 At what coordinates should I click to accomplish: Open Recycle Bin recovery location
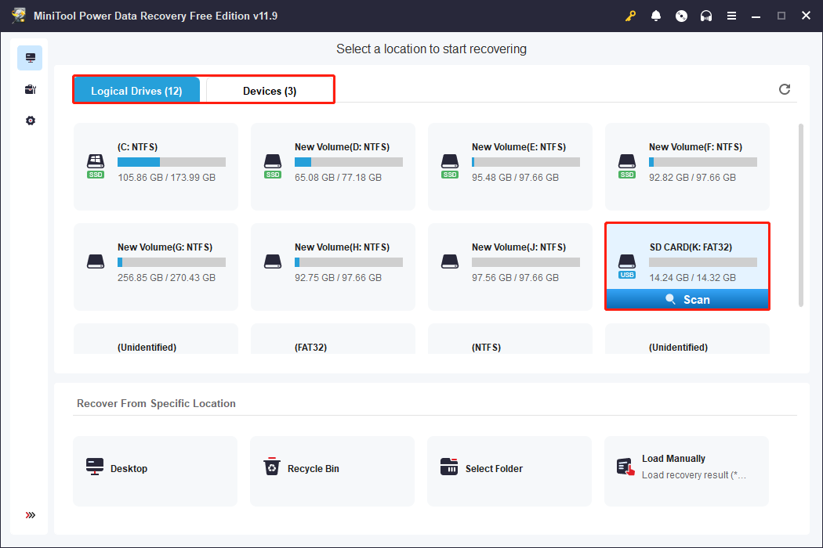tap(332, 469)
